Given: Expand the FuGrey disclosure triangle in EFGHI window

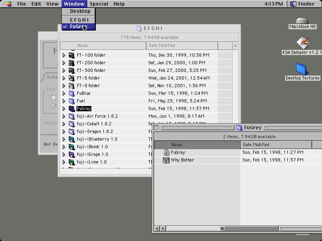Looking at the screenshot, I should coord(64,108).
